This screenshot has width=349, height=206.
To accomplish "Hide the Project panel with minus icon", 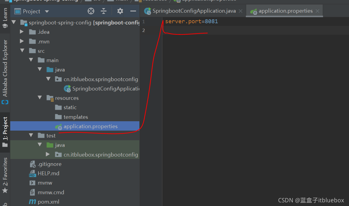I will coord(133,11).
